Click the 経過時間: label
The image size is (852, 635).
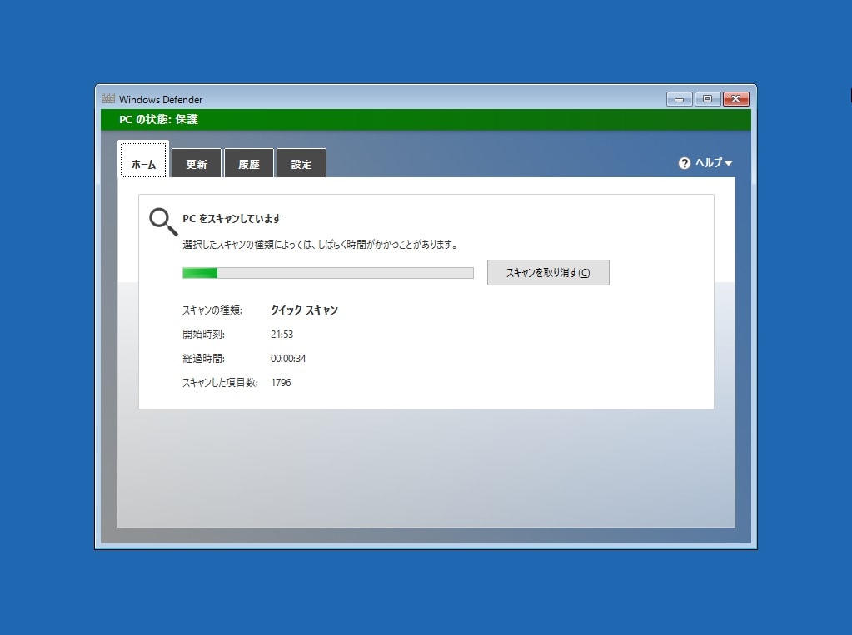click(x=203, y=359)
